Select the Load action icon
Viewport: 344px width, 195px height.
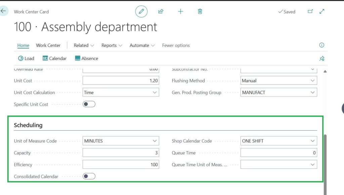coord(26,58)
